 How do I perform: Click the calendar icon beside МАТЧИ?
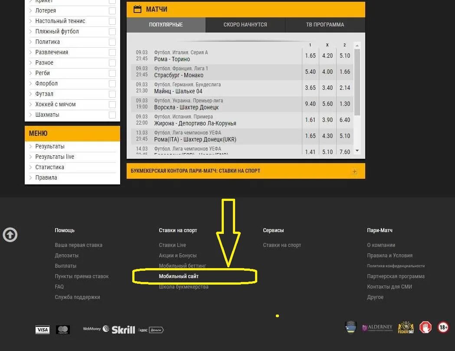click(137, 9)
